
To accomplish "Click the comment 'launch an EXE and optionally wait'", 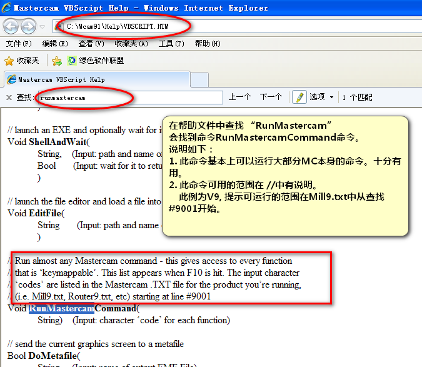I will [x=85, y=130].
